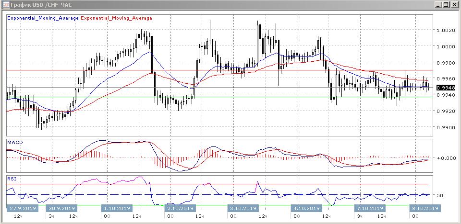The height and width of the screenshot is (224, 461).
Task: Click the 7.10.2019 date marker
Action: tap(369, 209)
